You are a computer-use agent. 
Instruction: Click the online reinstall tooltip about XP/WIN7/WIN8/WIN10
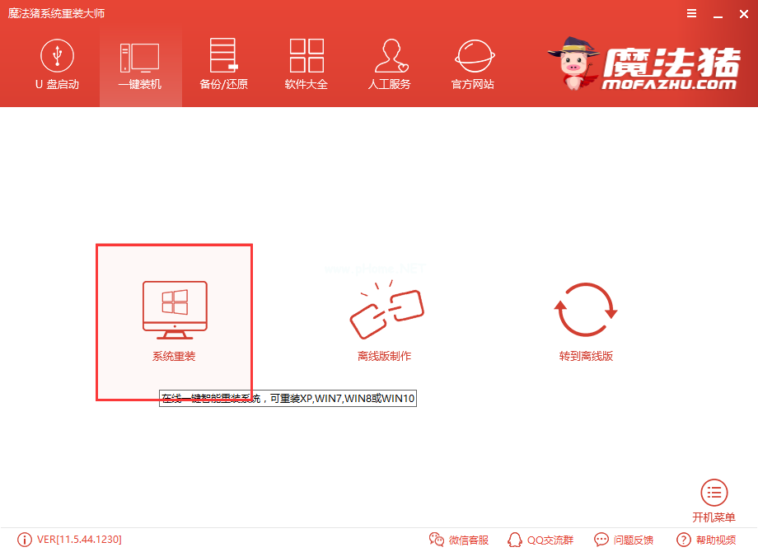coord(288,398)
